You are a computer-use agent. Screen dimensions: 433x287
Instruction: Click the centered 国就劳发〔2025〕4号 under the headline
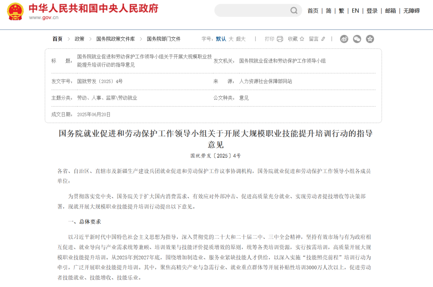pos(216,156)
